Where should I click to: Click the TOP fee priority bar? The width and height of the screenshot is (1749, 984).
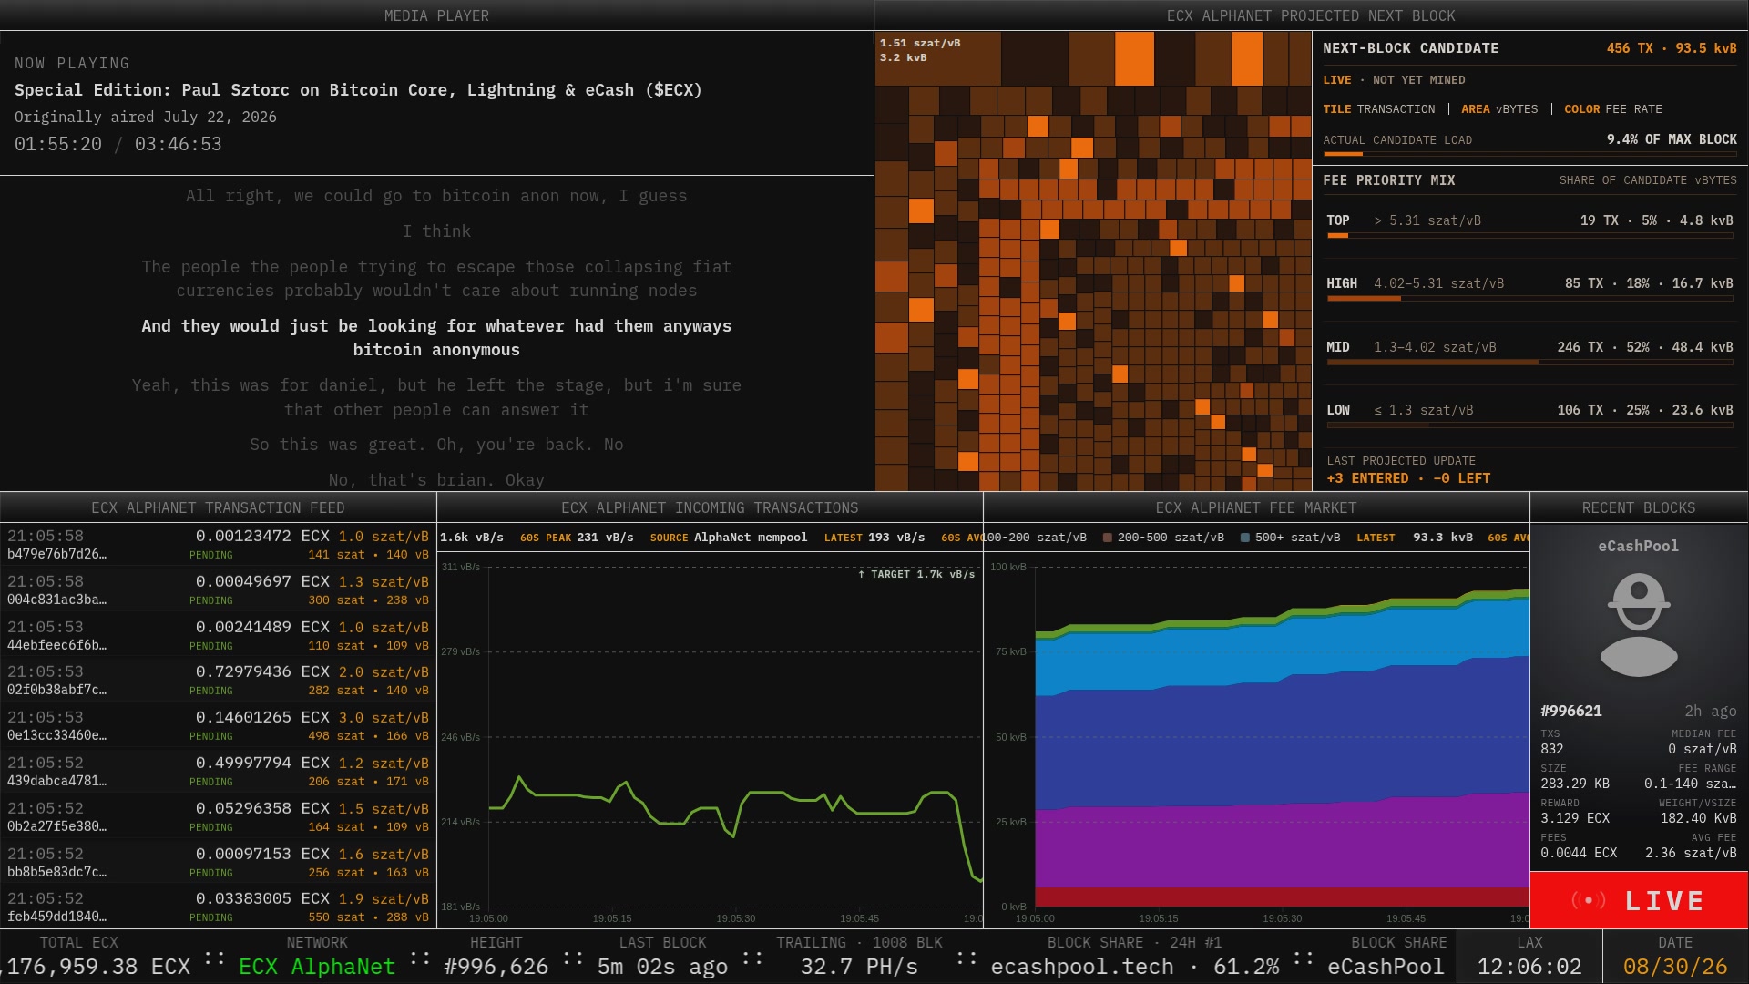[1529, 236]
